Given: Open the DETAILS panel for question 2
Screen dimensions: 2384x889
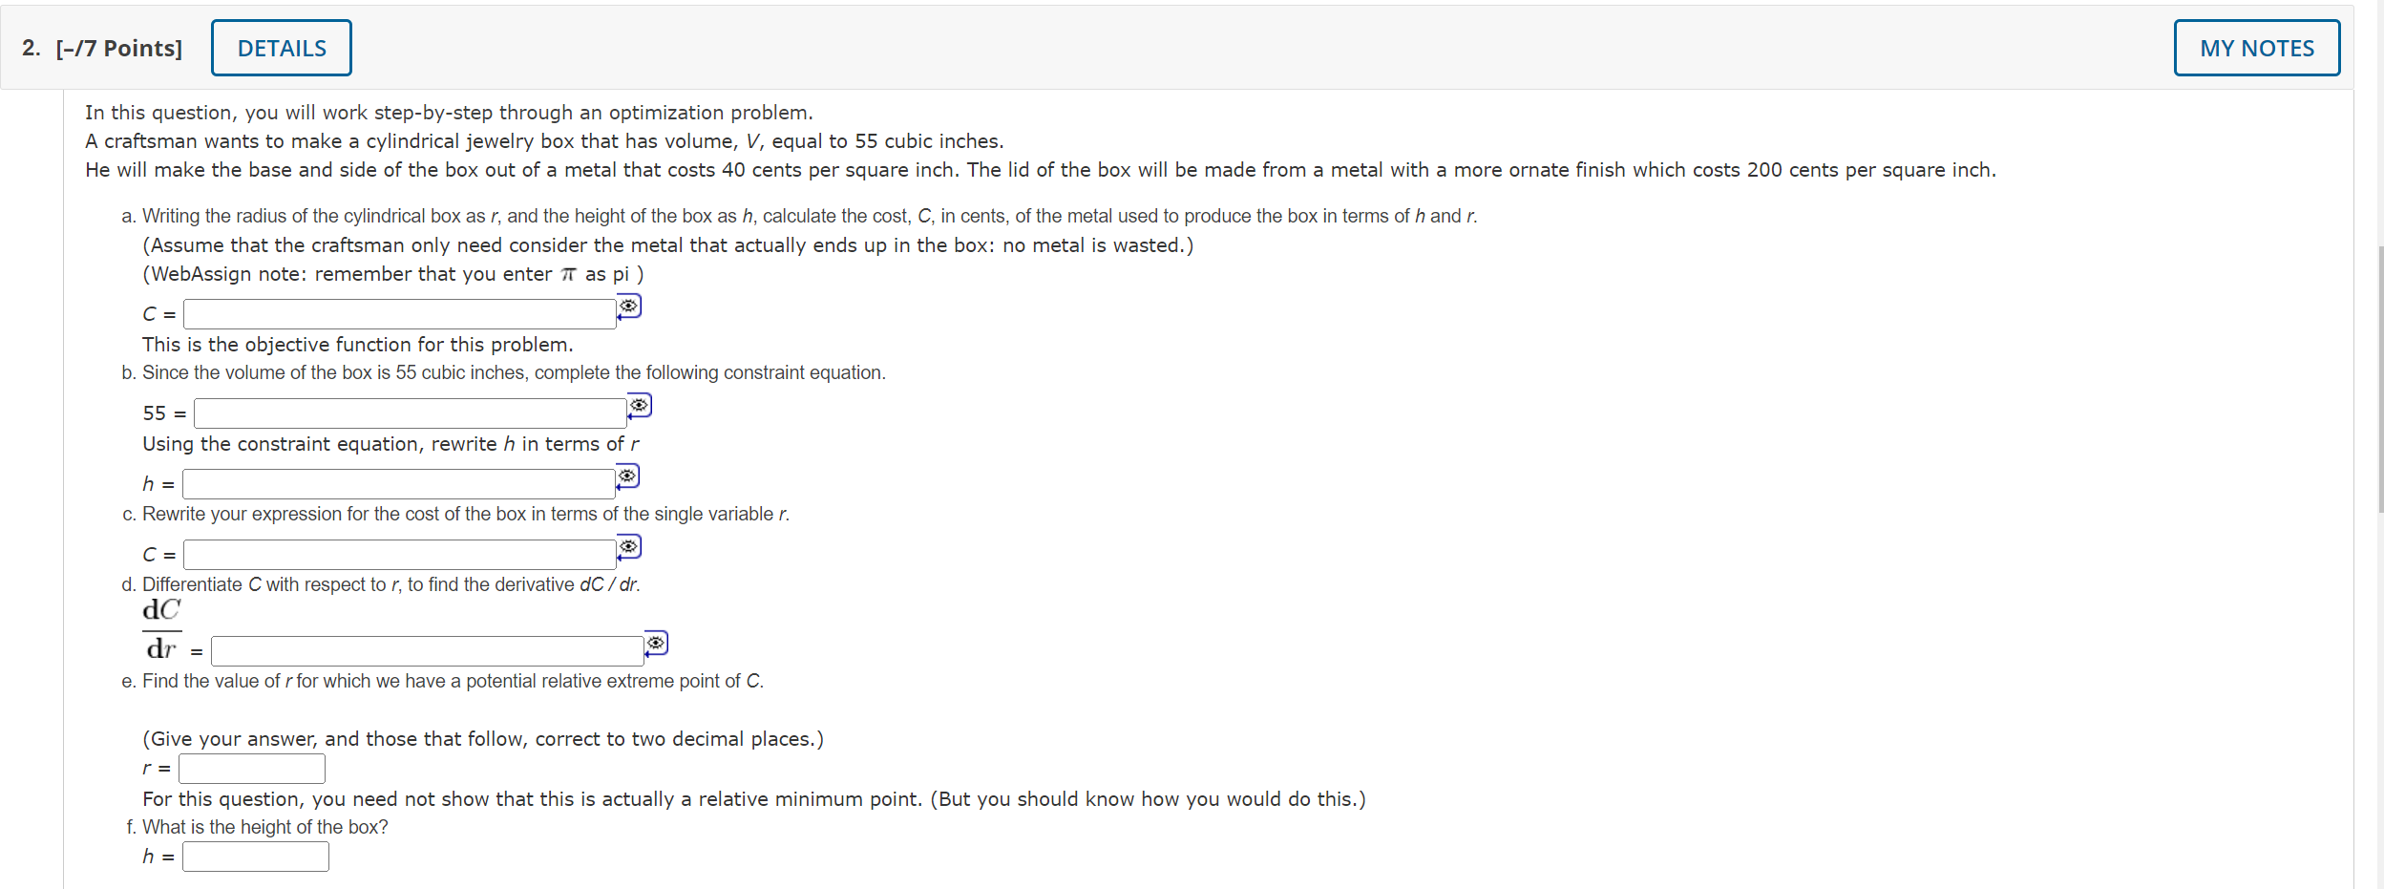Looking at the screenshot, I should click(x=281, y=47).
